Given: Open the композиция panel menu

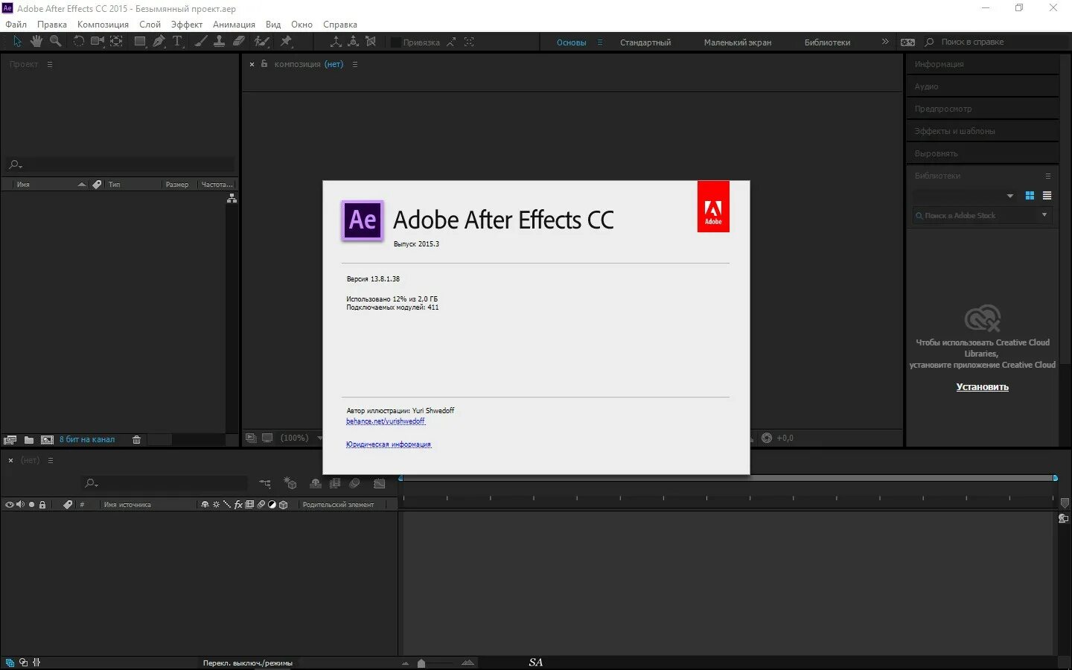Looking at the screenshot, I should tap(355, 65).
